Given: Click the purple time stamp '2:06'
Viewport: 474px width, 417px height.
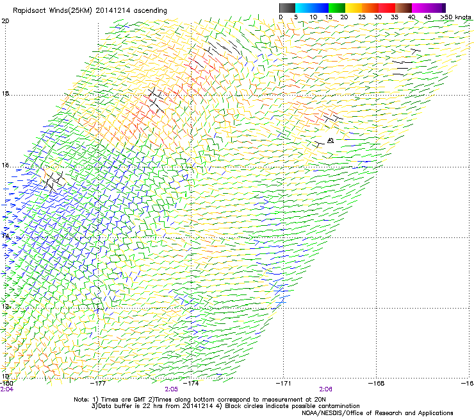Looking at the screenshot, I should coord(325,389).
